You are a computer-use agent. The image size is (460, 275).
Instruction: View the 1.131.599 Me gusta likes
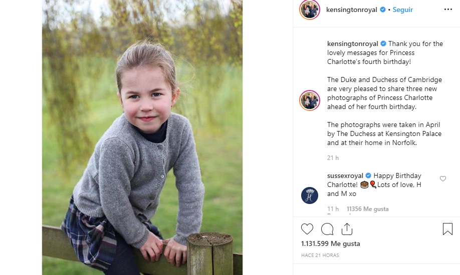click(x=330, y=244)
